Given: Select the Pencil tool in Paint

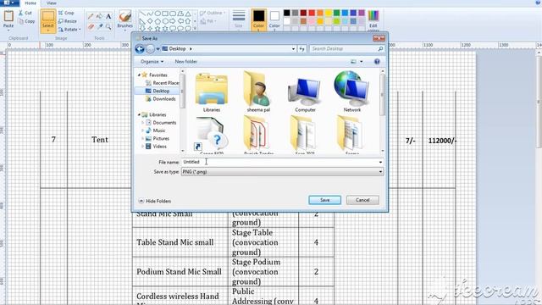Looking at the screenshot, I should click(91, 16).
